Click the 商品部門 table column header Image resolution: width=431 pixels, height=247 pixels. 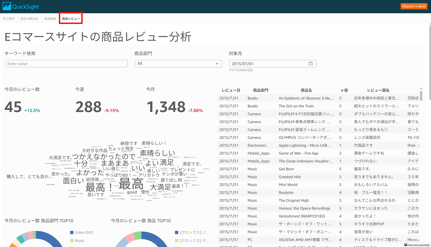point(261,90)
